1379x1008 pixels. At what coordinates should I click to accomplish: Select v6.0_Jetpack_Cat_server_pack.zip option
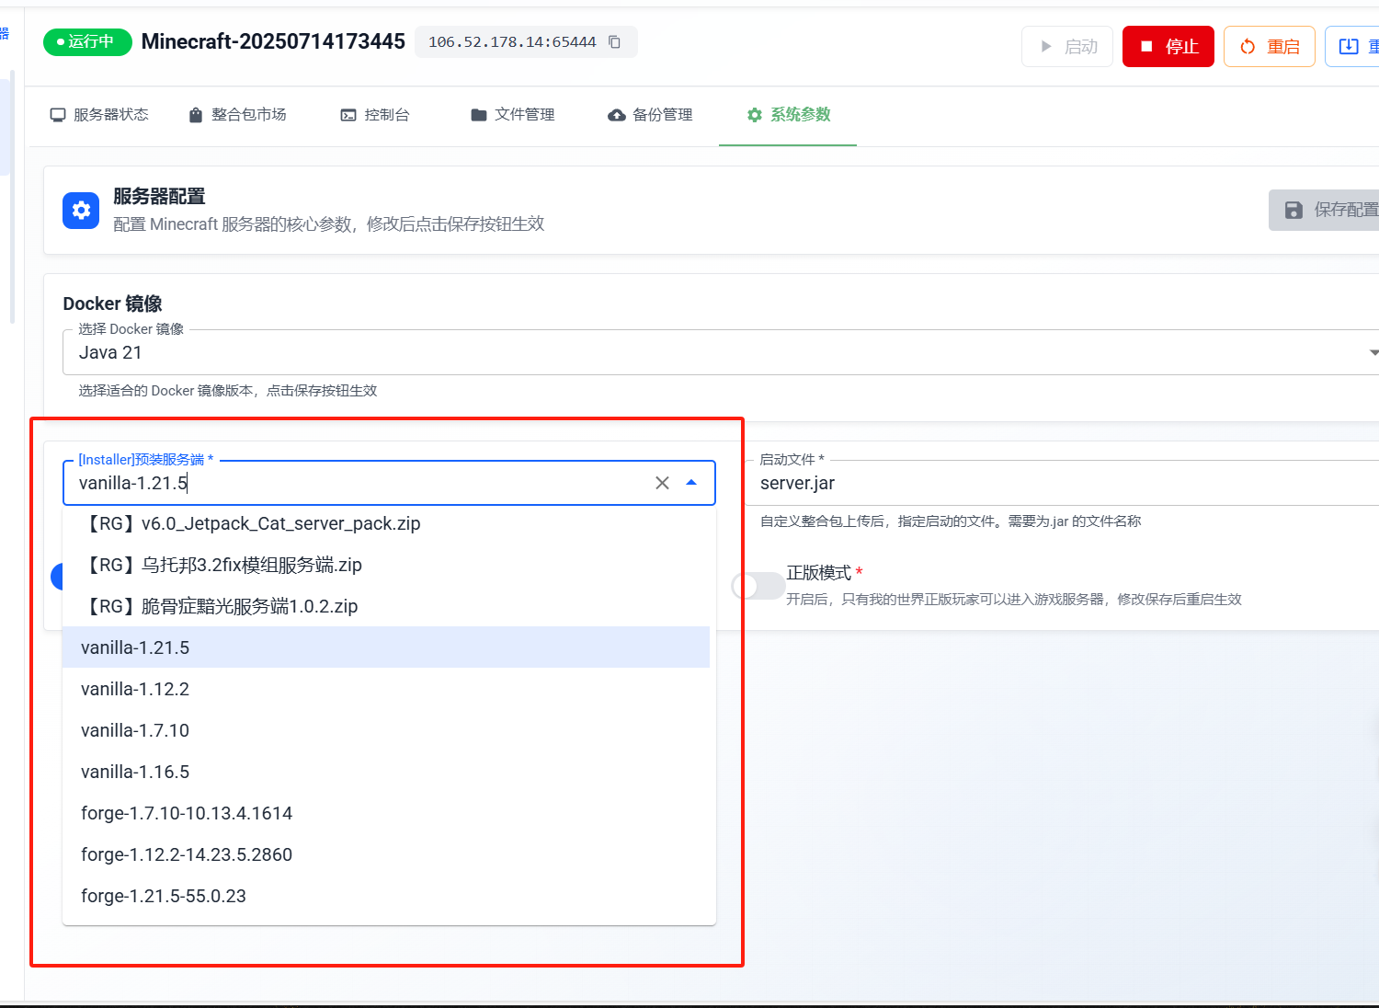point(386,524)
